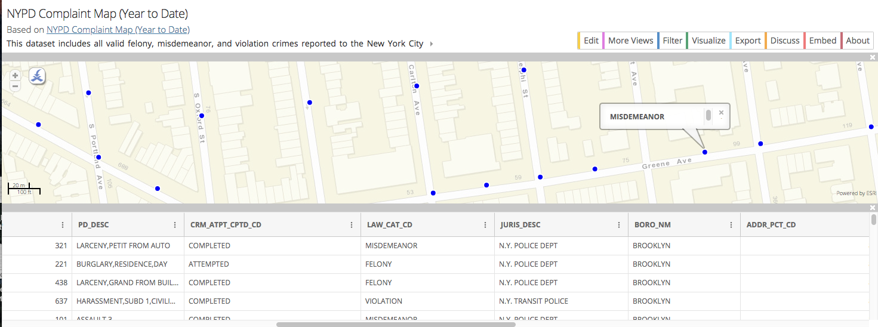Open the Embed panel
This screenshot has height=327, width=878.
pyautogui.click(x=822, y=41)
